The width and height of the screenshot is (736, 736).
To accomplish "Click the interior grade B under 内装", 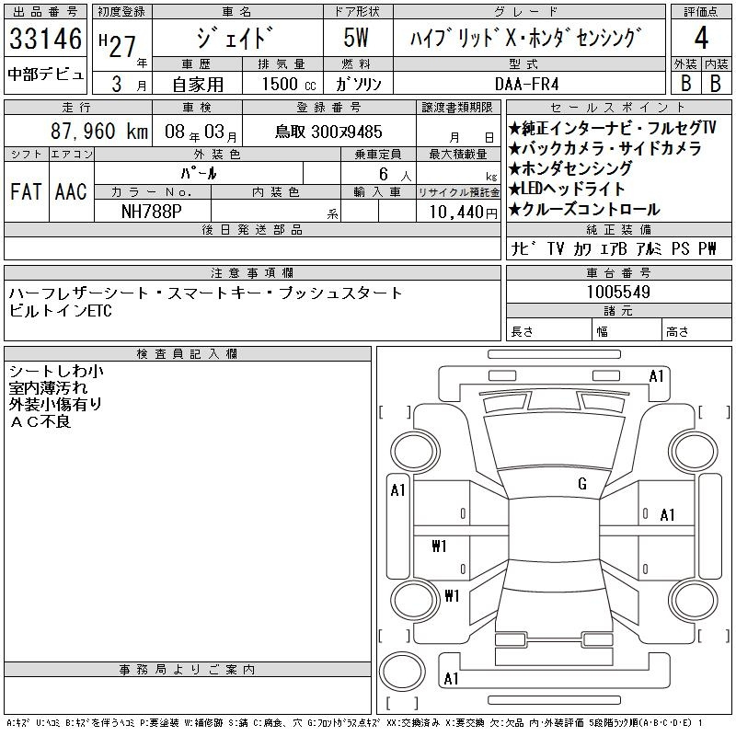I will click(716, 84).
